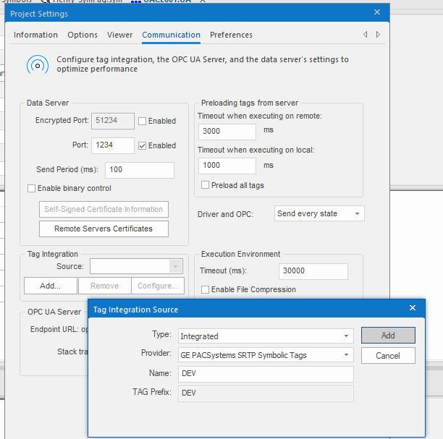Viewport: 443px width, 439px height.
Task: Click the tab scroll right arrow
Action: click(378, 35)
